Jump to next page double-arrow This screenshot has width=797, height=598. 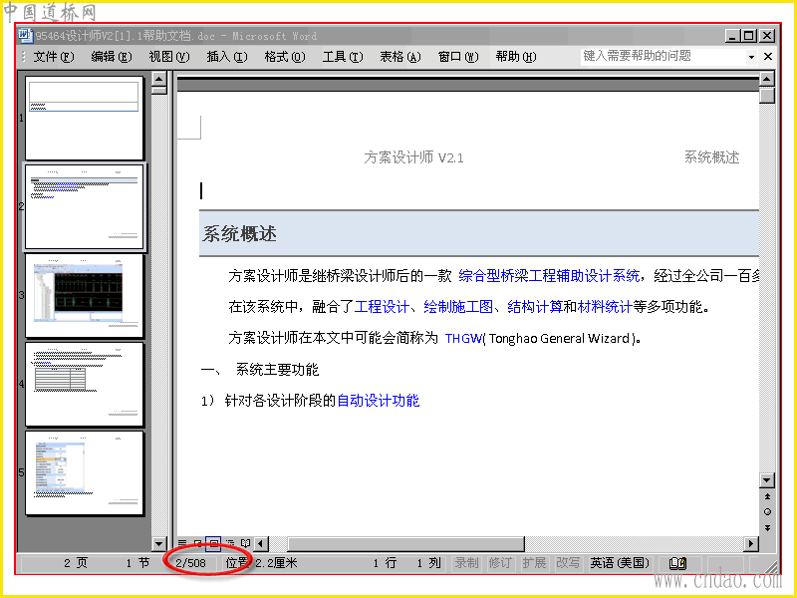(x=767, y=528)
